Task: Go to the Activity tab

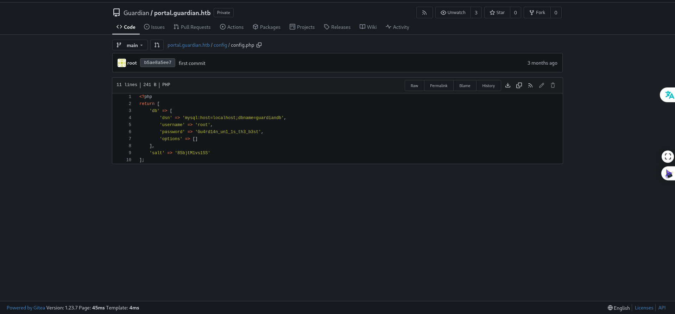Action: click(x=397, y=27)
